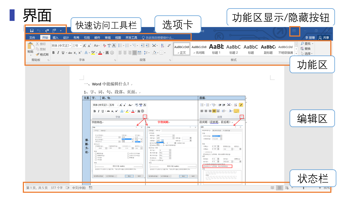Expand the styles gallery more arrow
The image size is (352, 198).
point(296,53)
